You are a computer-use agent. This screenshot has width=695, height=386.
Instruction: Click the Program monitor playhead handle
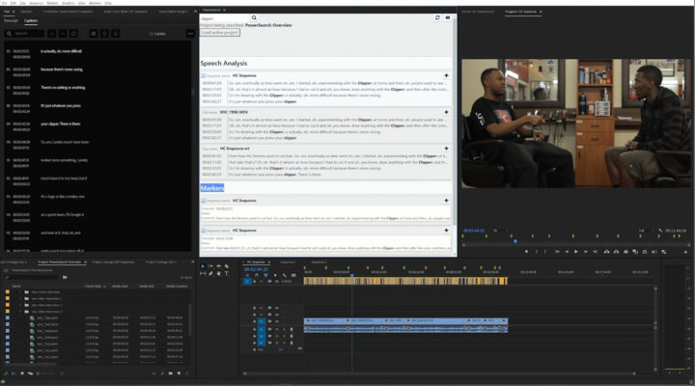point(515,241)
